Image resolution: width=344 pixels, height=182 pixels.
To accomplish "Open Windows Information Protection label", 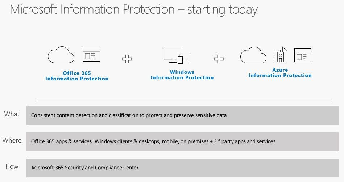I will (182, 75).
